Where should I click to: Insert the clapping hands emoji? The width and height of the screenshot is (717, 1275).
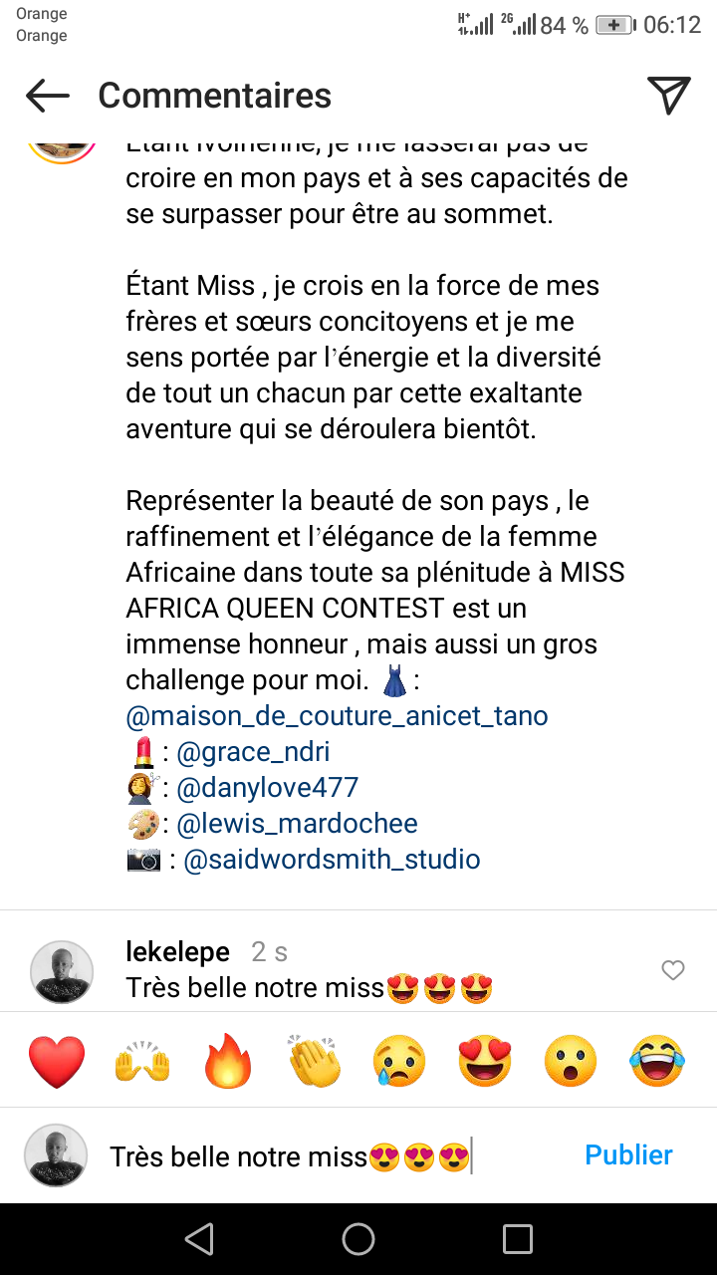(x=314, y=1062)
